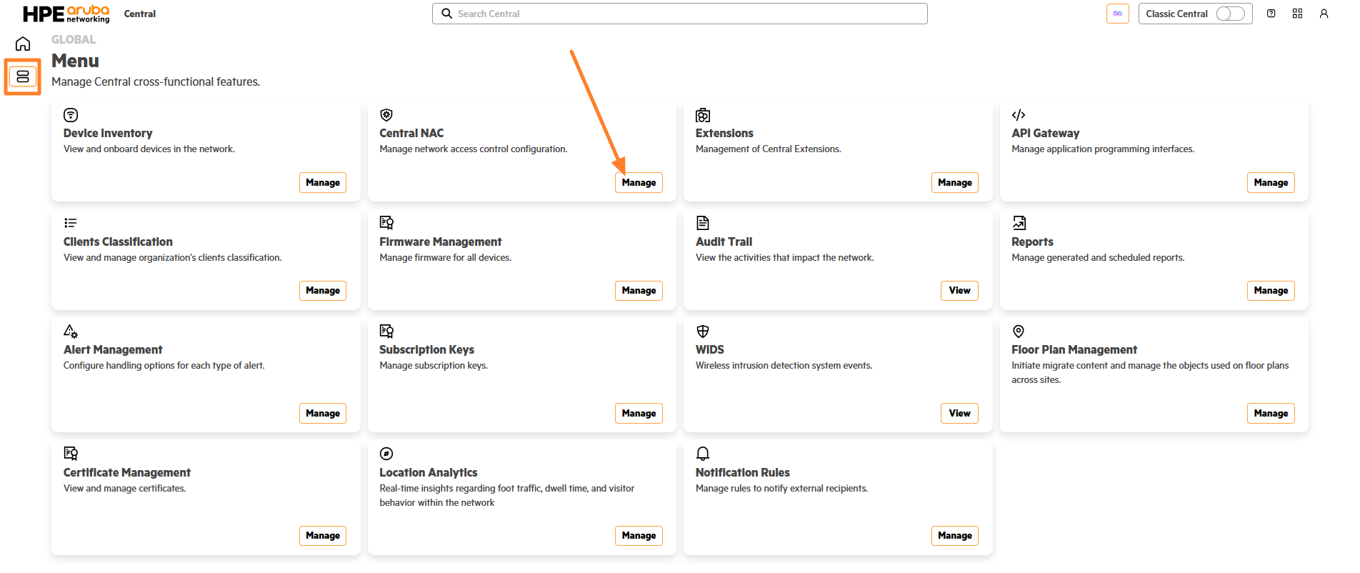This screenshot has width=1360, height=573.
Task: Click the Floor Plan Management pin icon
Action: point(1019,332)
